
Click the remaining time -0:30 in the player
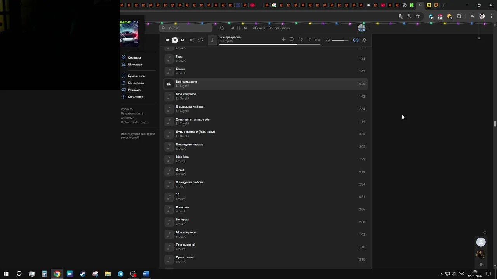pyautogui.click(x=318, y=40)
